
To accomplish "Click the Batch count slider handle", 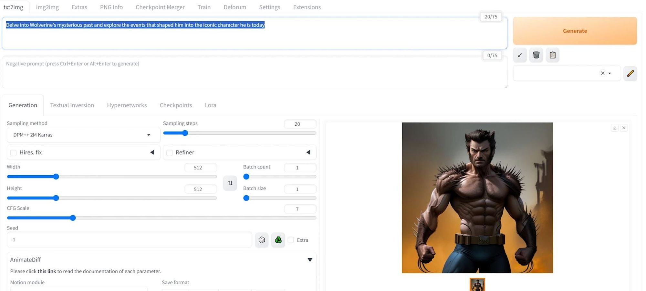I will [x=246, y=177].
